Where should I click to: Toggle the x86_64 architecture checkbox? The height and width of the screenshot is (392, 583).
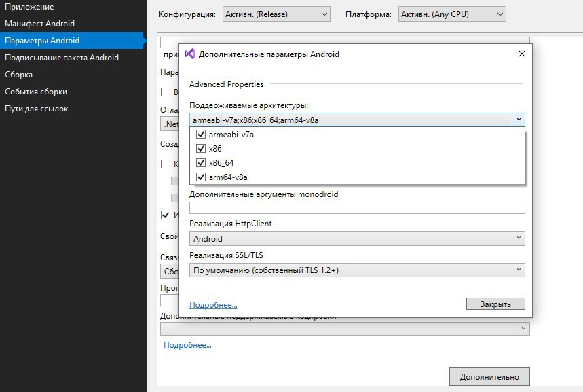pyautogui.click(x=201, y=162)
